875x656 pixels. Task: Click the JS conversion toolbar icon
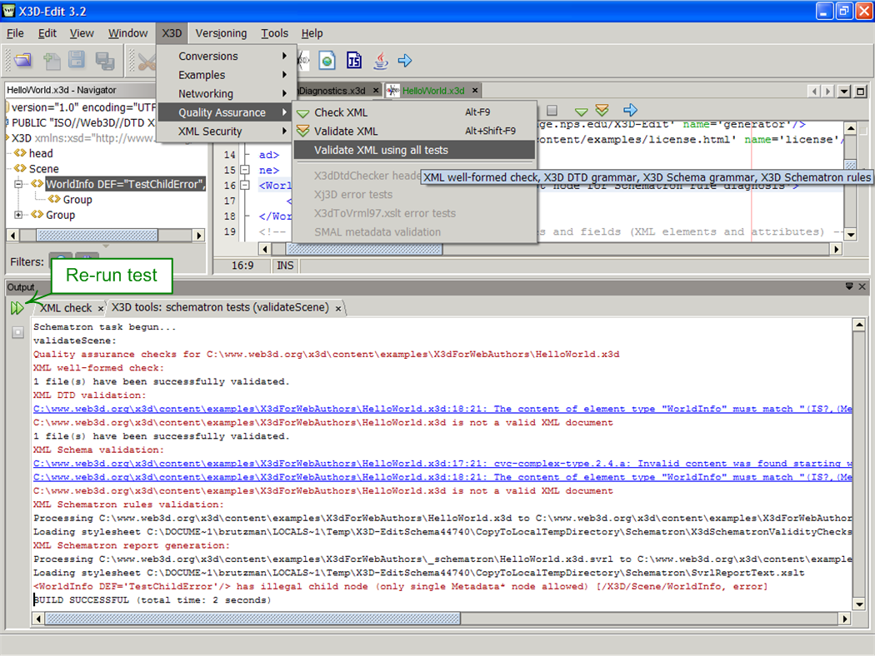click(354, 60)
